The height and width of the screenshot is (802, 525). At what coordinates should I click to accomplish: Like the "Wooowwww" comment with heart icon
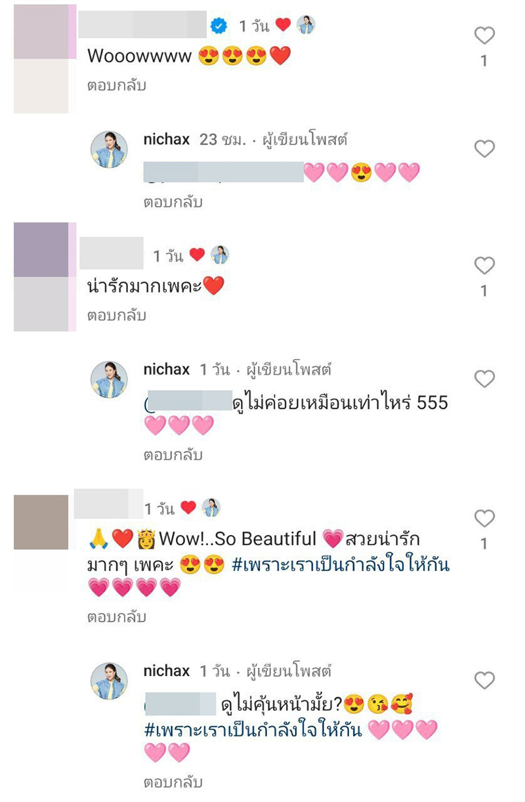point(484,35)
